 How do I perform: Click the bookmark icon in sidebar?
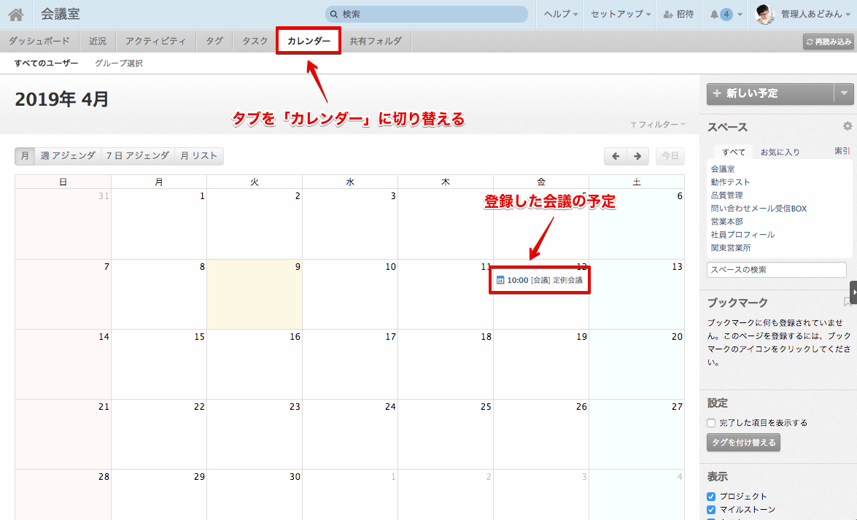pos(847,302)
